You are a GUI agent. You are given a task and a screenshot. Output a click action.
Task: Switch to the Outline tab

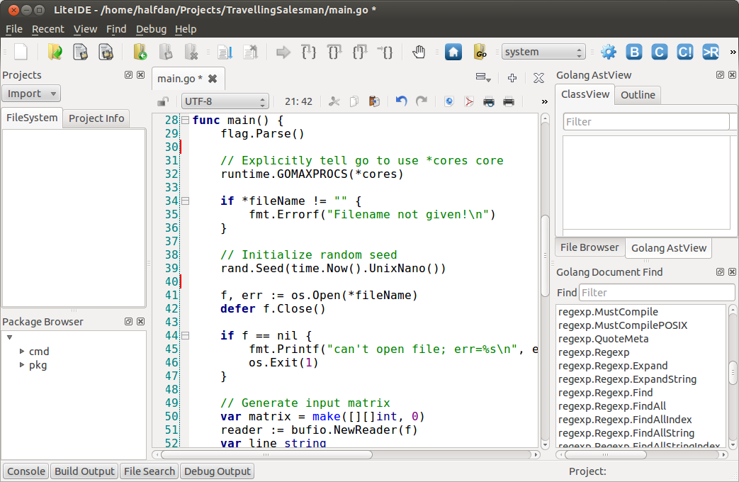click(x=638, y=95)
